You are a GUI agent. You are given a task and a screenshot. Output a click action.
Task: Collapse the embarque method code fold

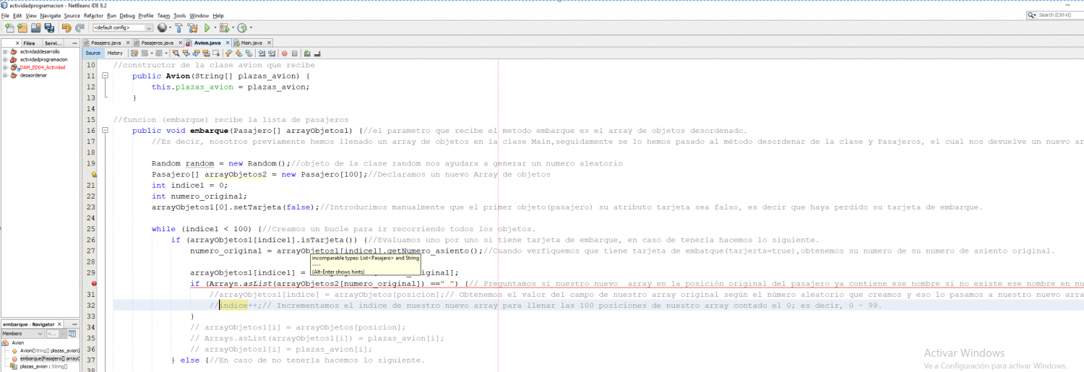[106, 131]
